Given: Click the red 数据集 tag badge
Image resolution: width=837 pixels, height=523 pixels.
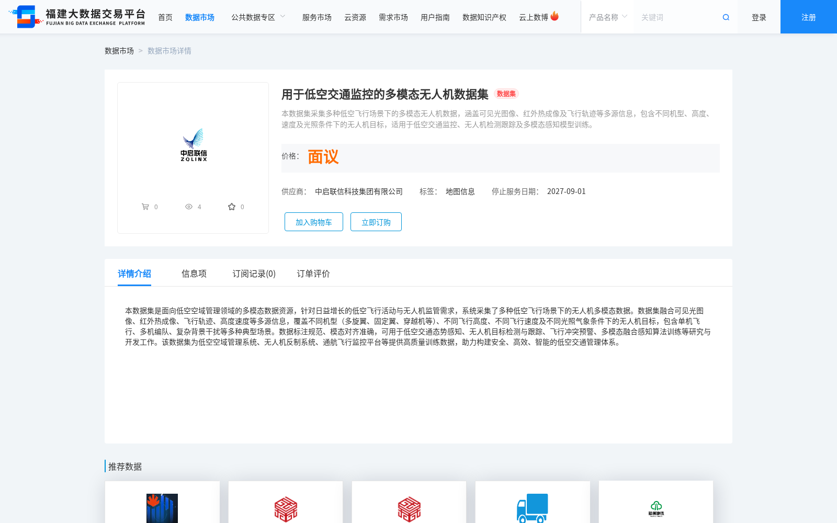Looking at the screenshot, I should (506, 94).
